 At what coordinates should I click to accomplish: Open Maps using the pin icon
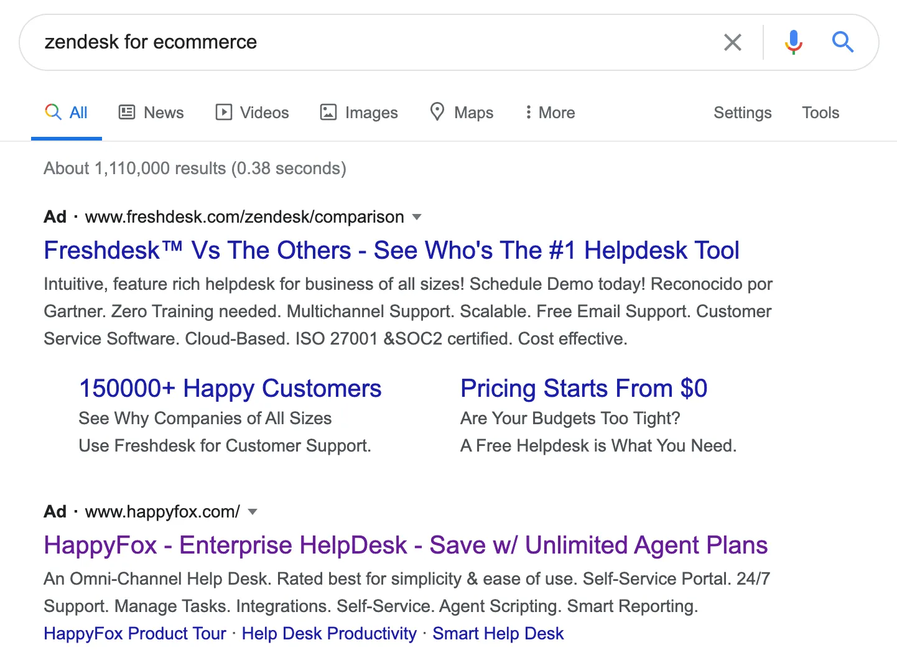tap(437, 113)
